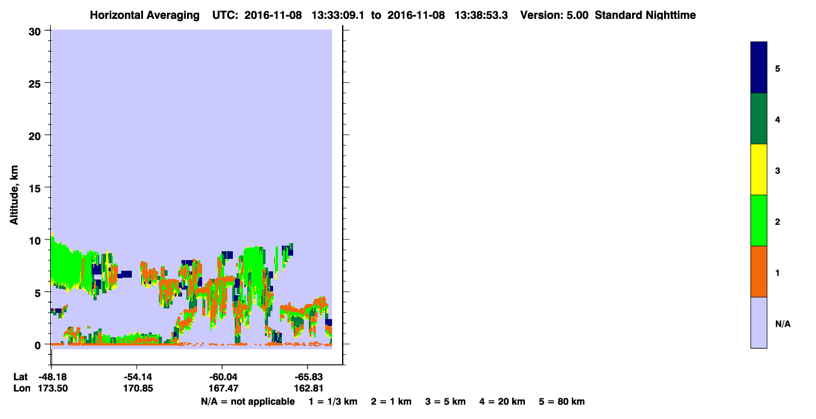Click 'Version: 5.00' text

(x=554, y=15)
